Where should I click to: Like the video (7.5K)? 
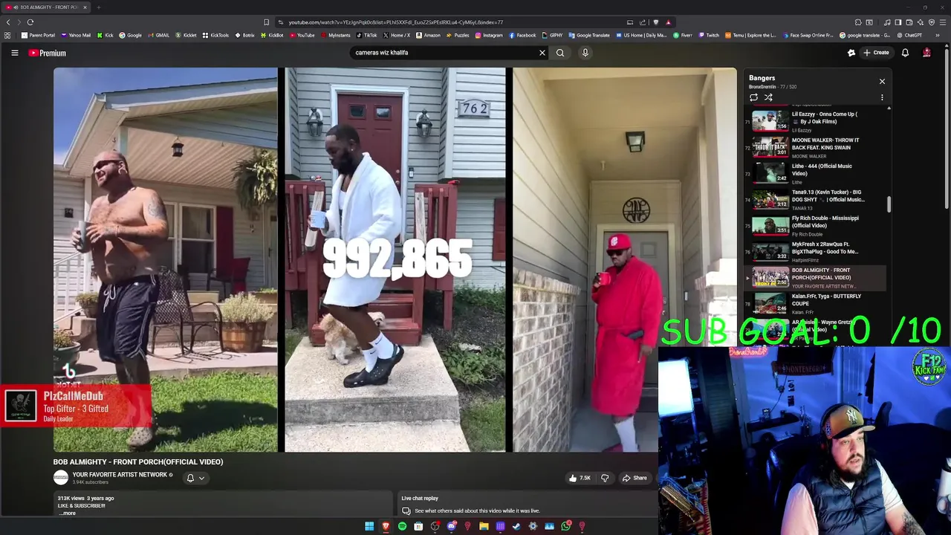pos(580,478)
